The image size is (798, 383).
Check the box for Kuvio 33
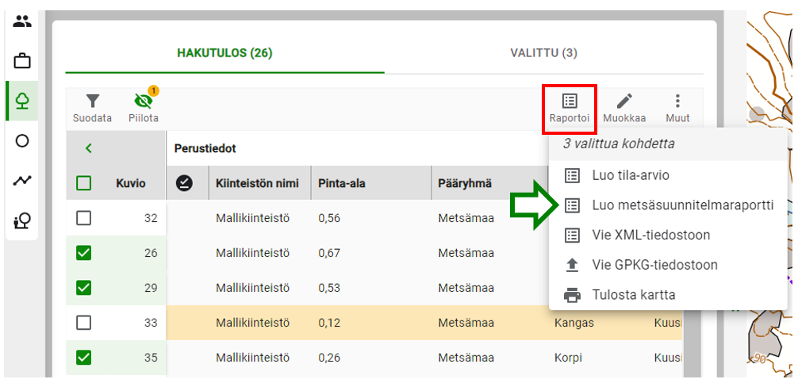(x=83, y=323)
